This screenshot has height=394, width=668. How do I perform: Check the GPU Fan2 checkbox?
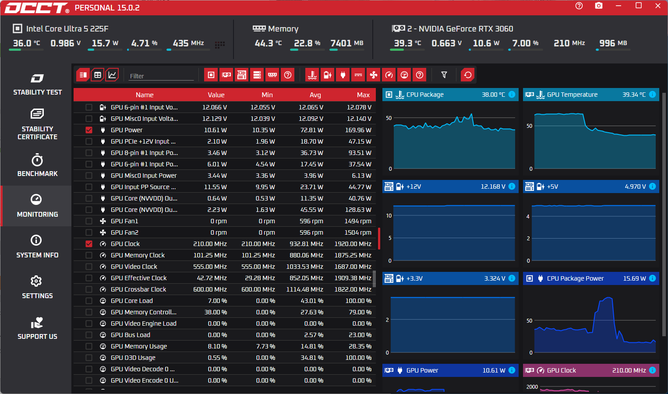89,232
